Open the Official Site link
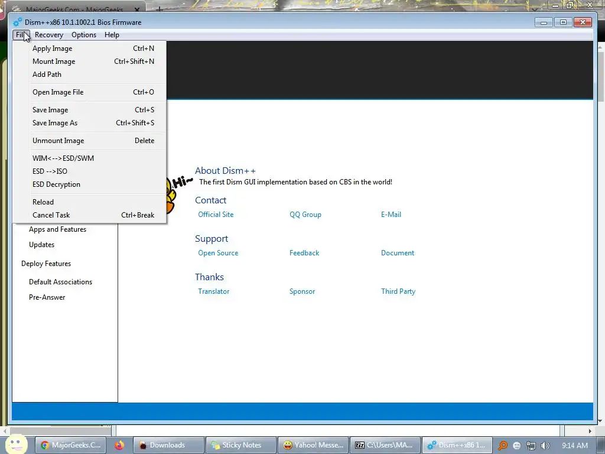Screen dimensions: 605x454 [x=216, y=215]
